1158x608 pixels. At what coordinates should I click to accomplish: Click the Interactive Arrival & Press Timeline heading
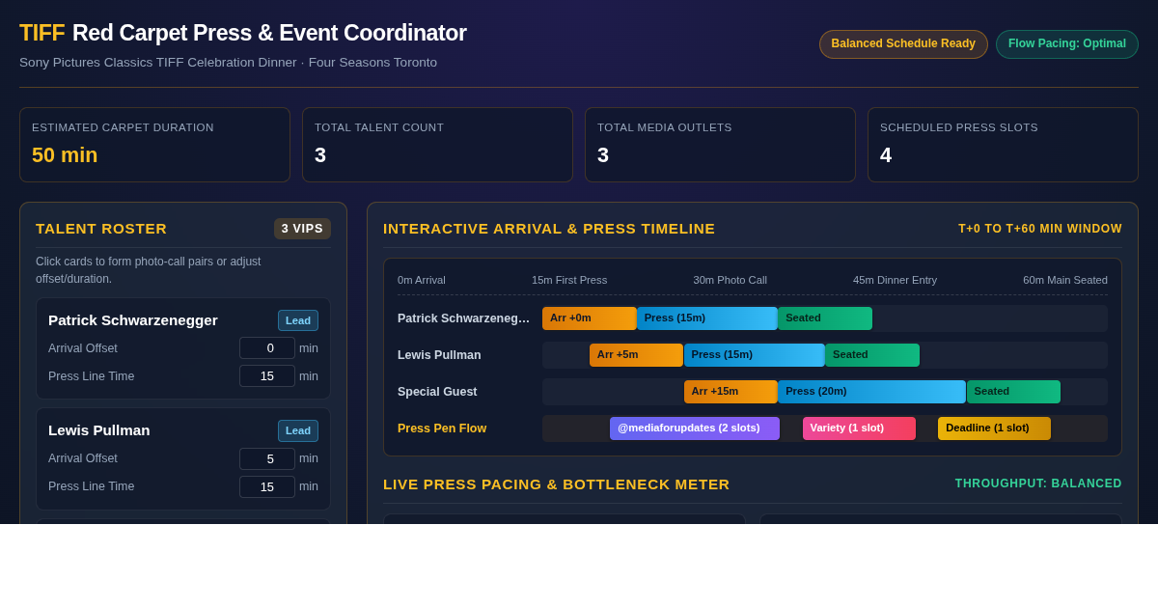point(549,229)
